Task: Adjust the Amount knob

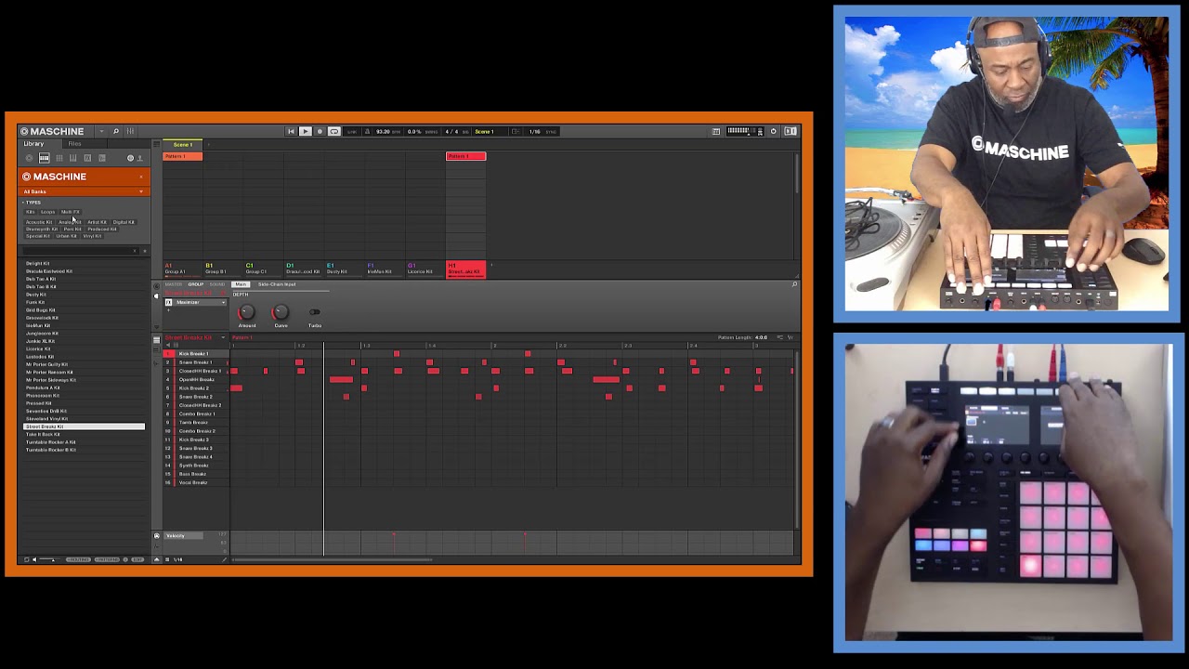Action: click(247, 312)
